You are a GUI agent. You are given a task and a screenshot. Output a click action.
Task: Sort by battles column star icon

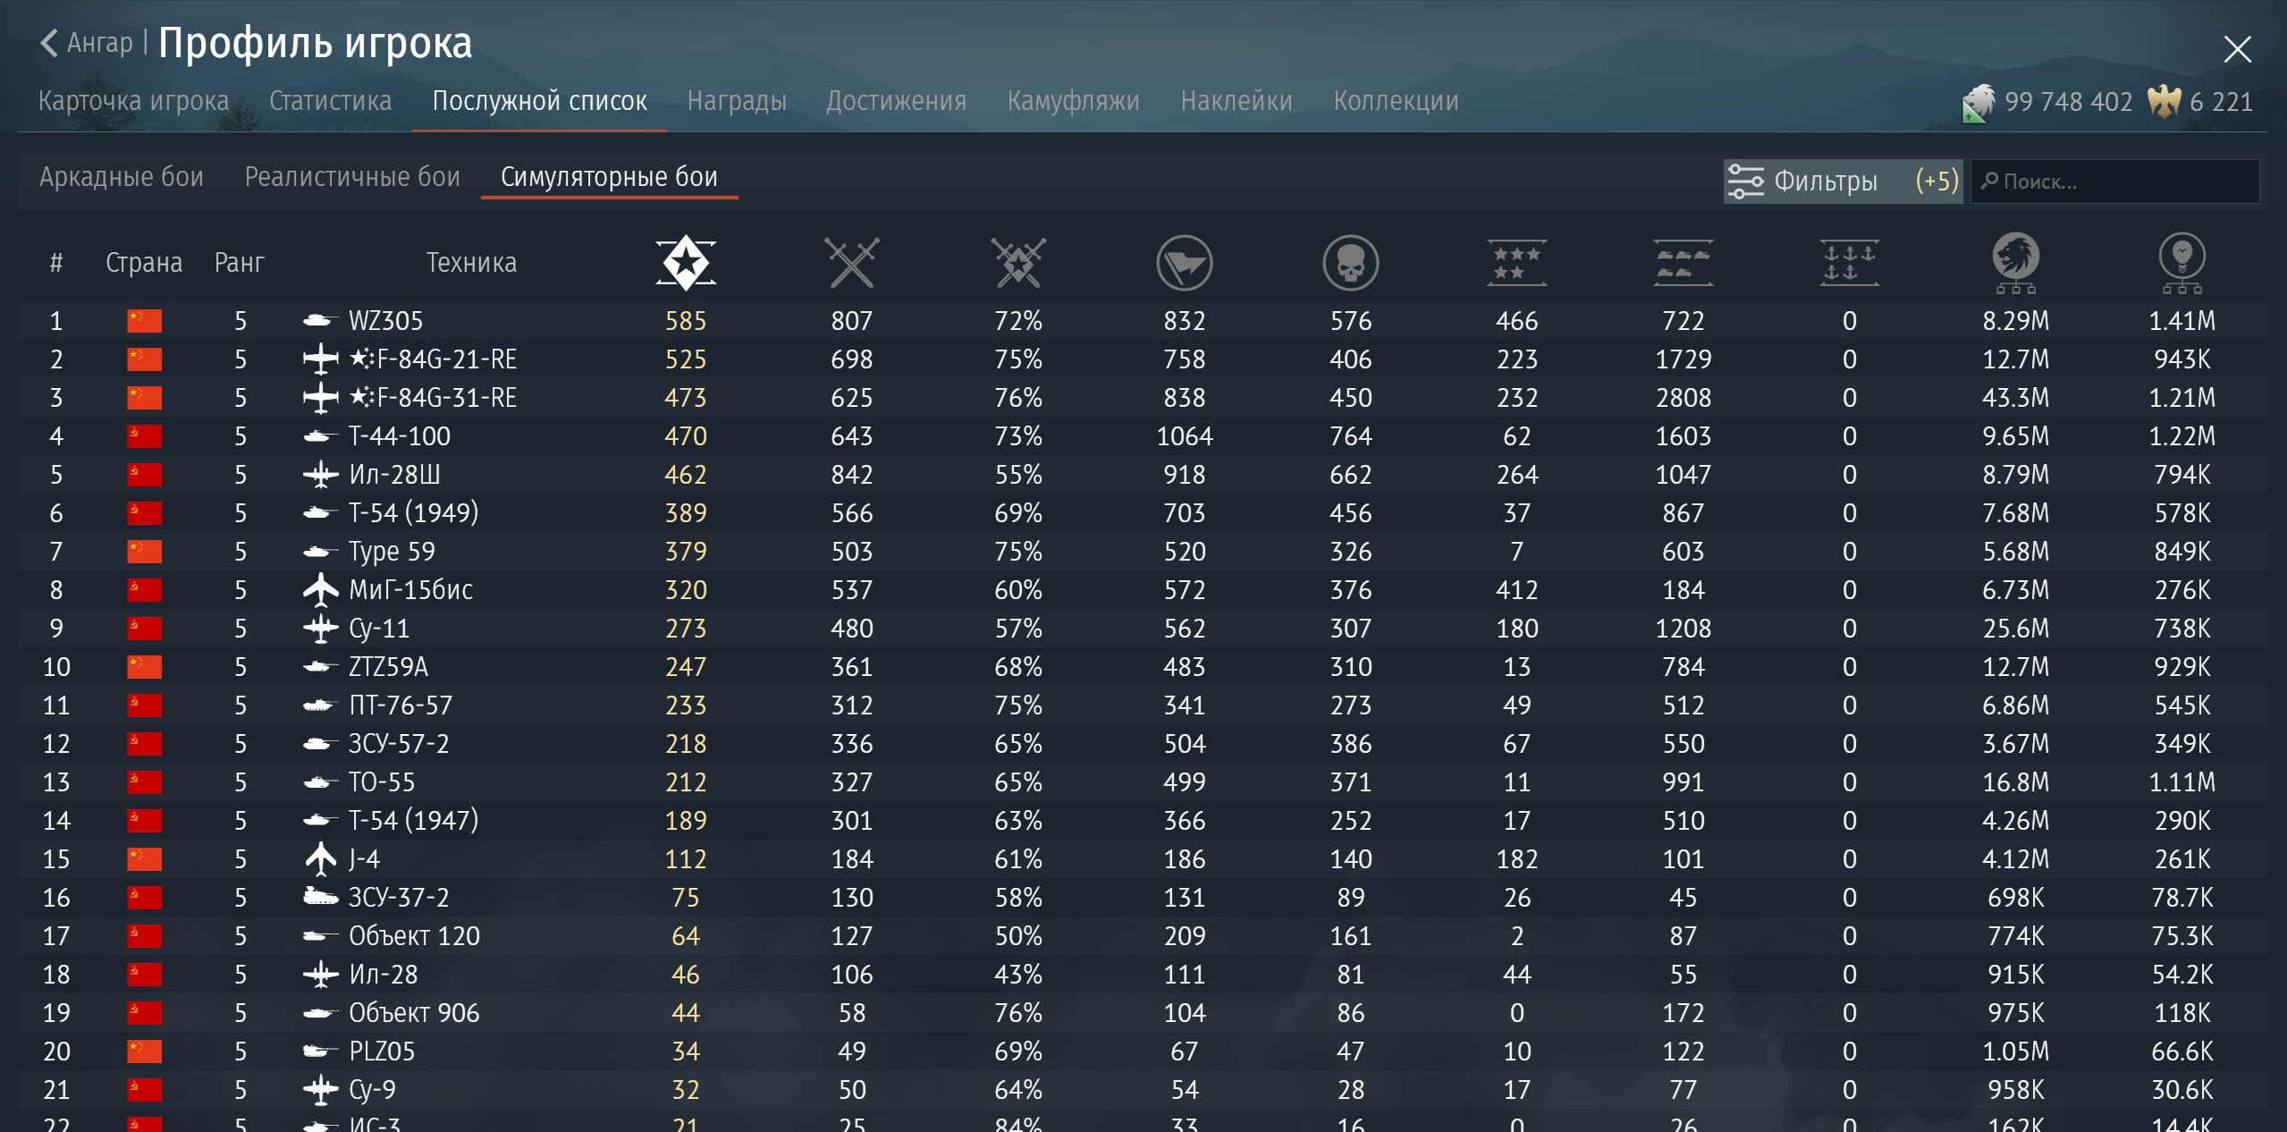pyautogui.click(x=685, y=263)
